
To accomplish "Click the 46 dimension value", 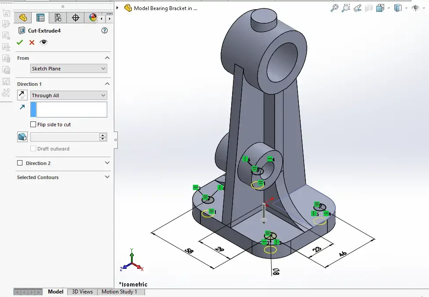I will coord(342,254).
